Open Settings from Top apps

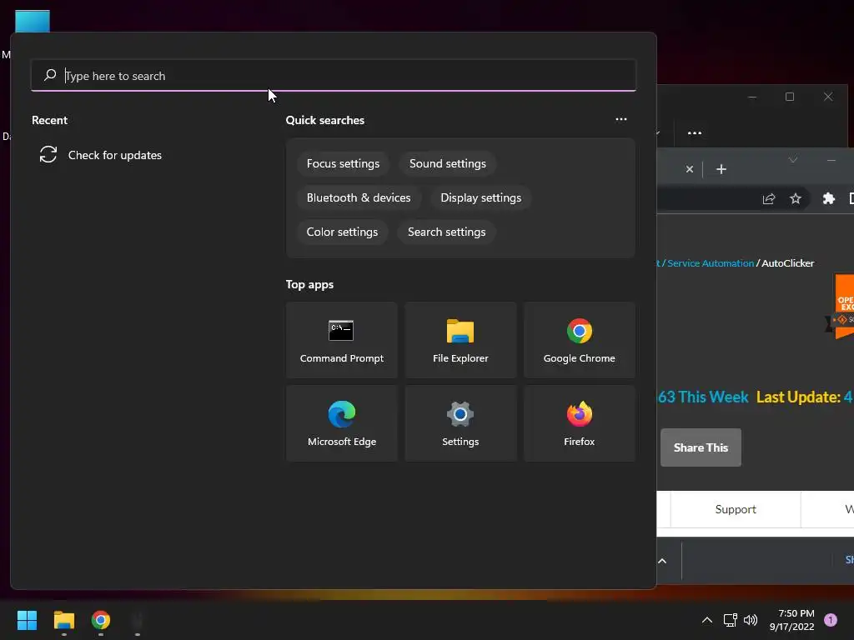pos(460,423)
